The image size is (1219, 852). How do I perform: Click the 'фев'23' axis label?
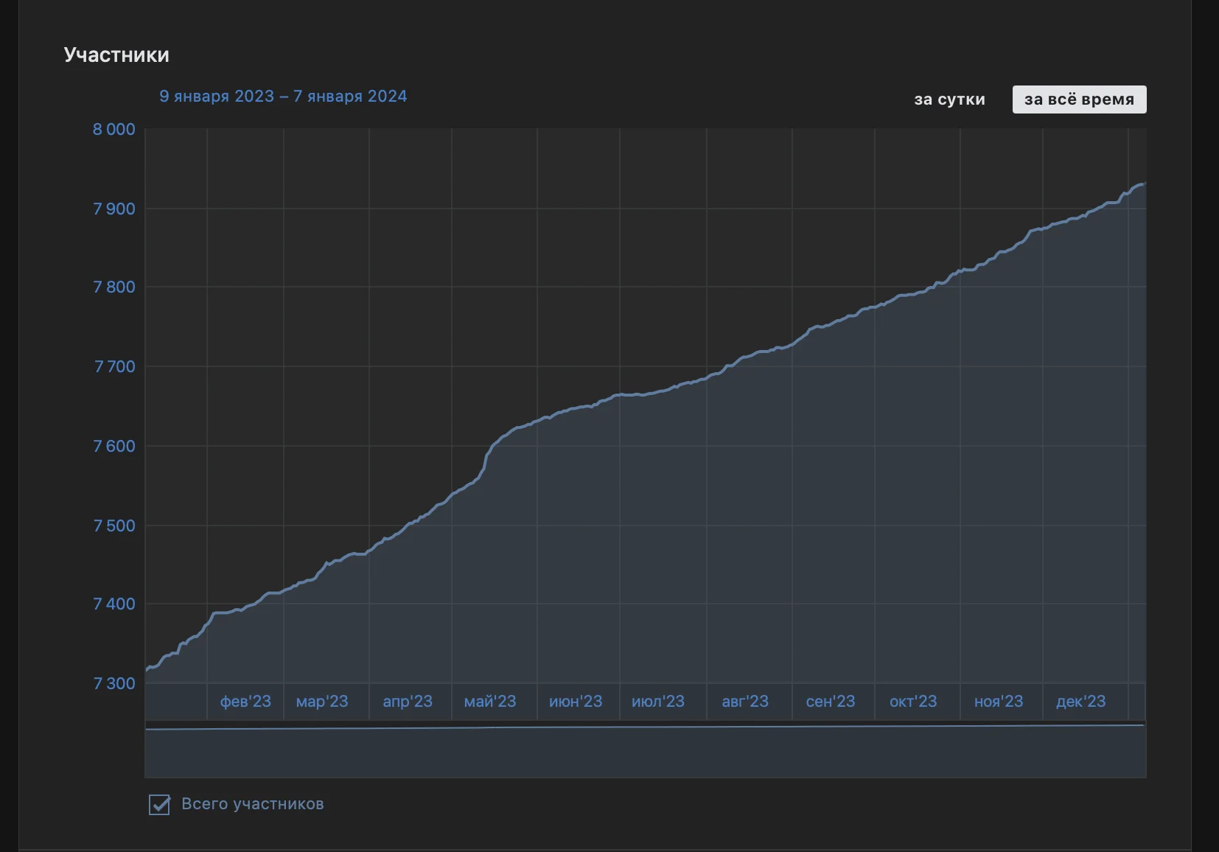point(245,702)
